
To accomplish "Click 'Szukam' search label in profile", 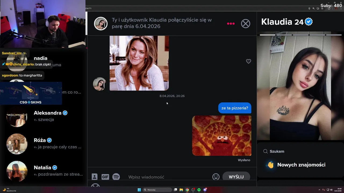I will 277,151.
